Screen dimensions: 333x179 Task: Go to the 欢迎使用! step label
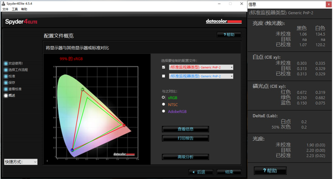[x=16, y=63]
